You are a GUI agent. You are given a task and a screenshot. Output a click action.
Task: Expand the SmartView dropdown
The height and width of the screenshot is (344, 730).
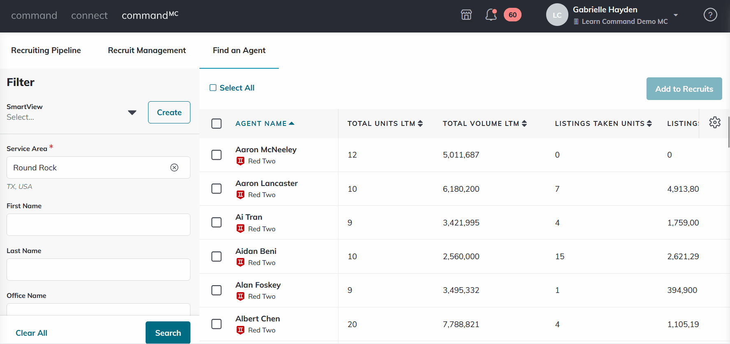(132, 112)
